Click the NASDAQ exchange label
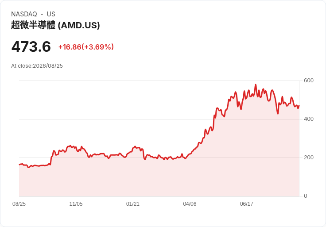Viewport: 326px width, 227px height. point(24,14)
